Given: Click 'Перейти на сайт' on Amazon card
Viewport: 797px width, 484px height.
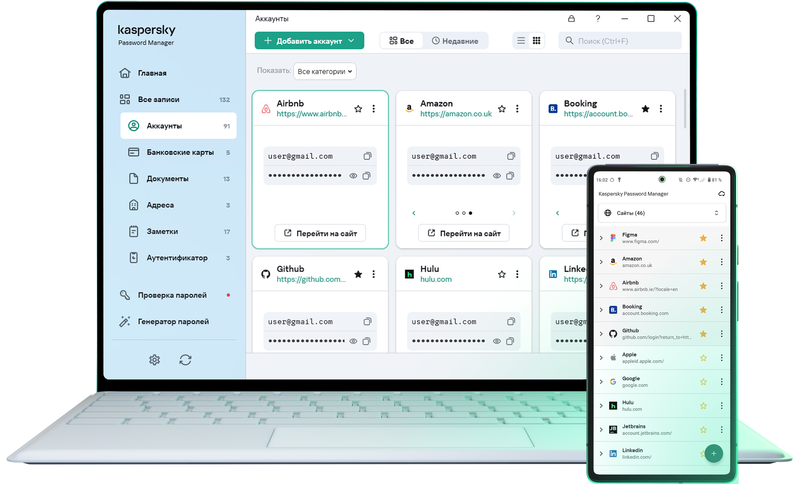Looking at the screenshot, I should click(x=463, y=233).
